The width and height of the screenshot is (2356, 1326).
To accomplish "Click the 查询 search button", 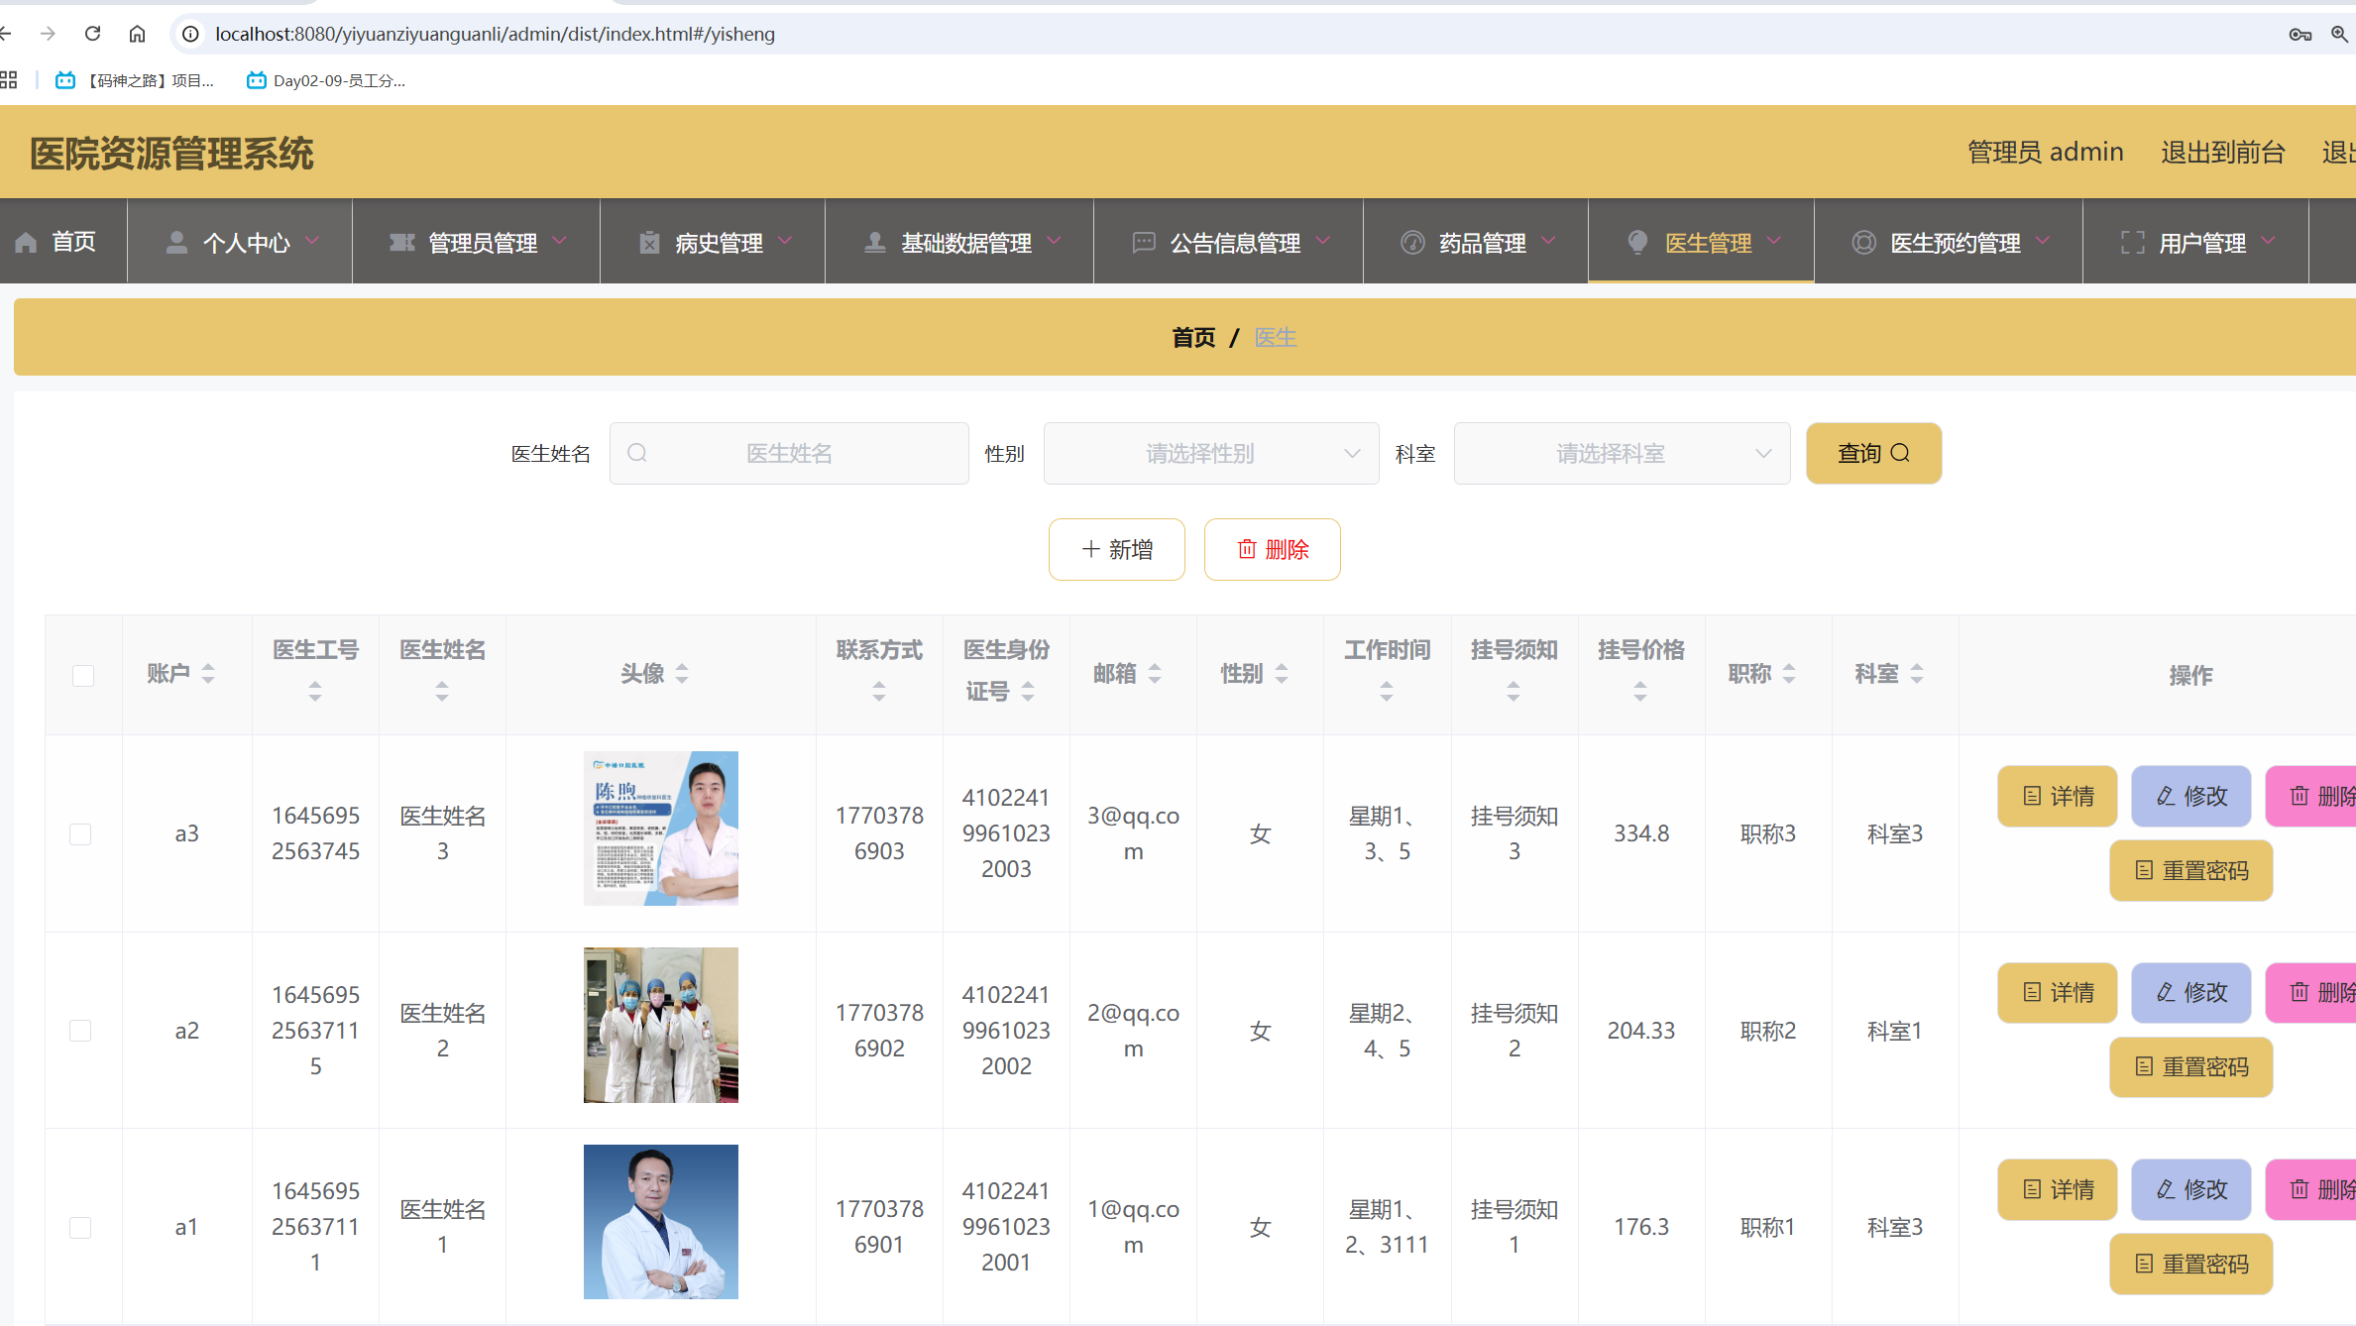I will click(1872, 453).
